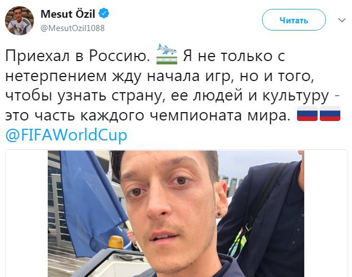The width and height of the screenshot is (352, 277).
Task: Click the first Russian flag emoji
Action: click(x=307, y=114)
